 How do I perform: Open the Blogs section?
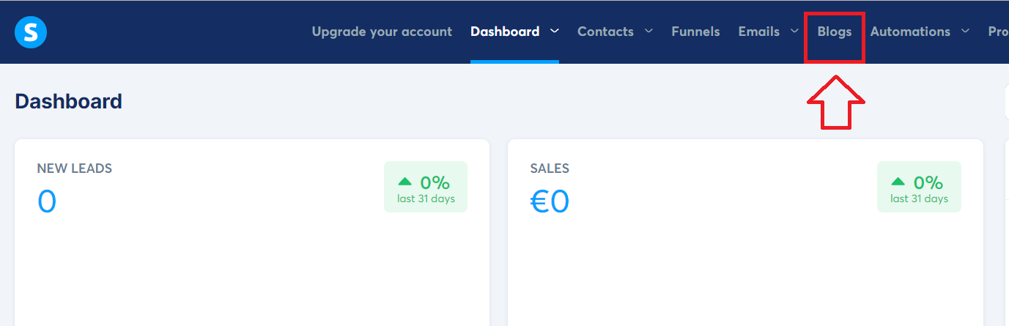(835, 32)
